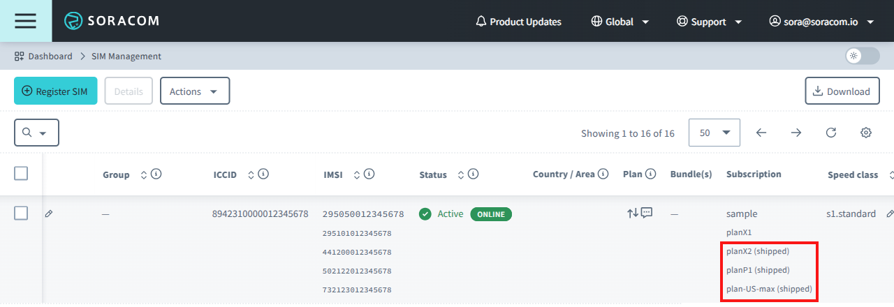Click the ICCID 8942310000012345678 cell
Viewport: 894px width, 307px height.
click(260, 214)
